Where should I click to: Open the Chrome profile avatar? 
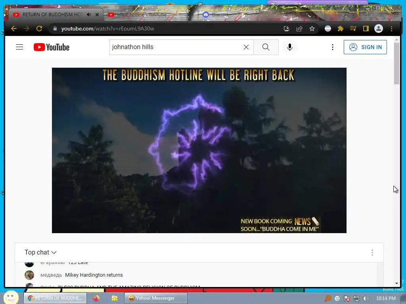[x=379, y=28]
